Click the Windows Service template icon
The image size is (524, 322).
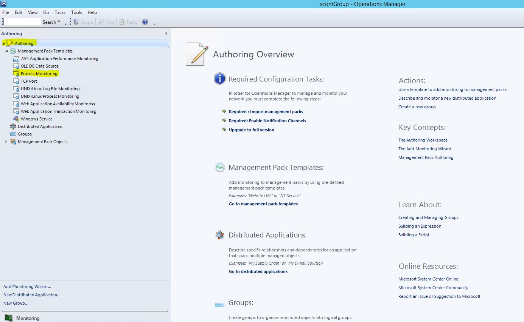click(16, 119)
